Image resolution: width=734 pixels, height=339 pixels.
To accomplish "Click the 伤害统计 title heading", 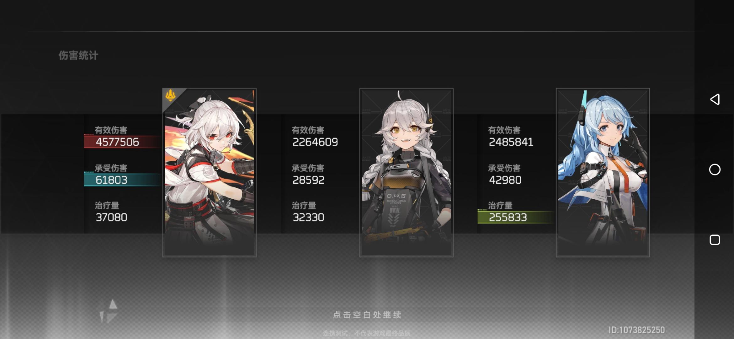I will tap(78, 56).
